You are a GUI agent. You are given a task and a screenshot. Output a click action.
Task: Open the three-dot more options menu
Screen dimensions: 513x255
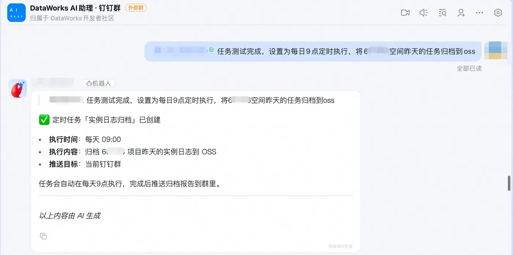[479, 13]
